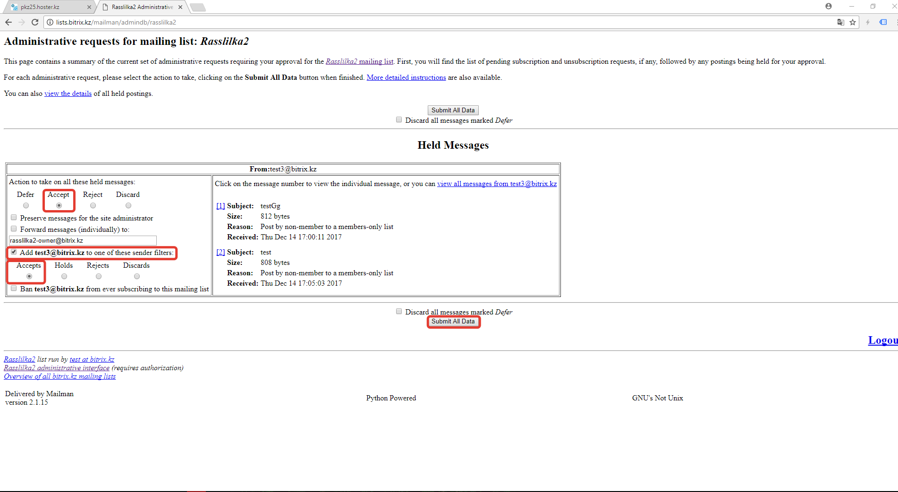Click the translate page icon
The height and width of the screenshot is (492, 898).
tap(840, 22)
